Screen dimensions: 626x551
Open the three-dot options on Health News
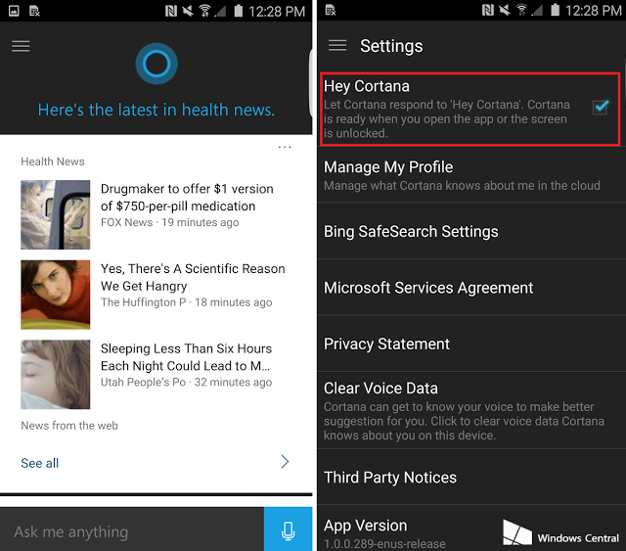pyautogui.click(x=285, y=148)
